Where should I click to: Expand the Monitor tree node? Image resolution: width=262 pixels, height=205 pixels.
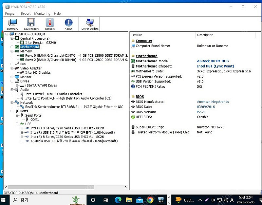tap(12, 77)
